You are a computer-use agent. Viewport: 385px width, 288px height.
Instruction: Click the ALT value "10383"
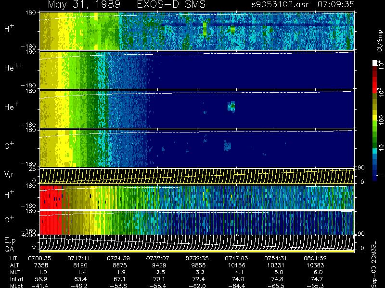coord(315,265)
